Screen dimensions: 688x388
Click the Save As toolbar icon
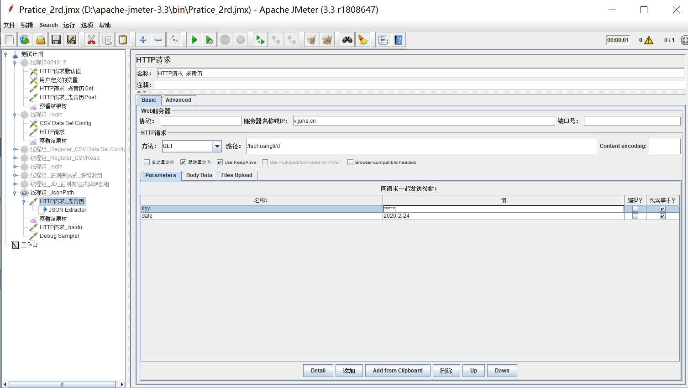72,40
